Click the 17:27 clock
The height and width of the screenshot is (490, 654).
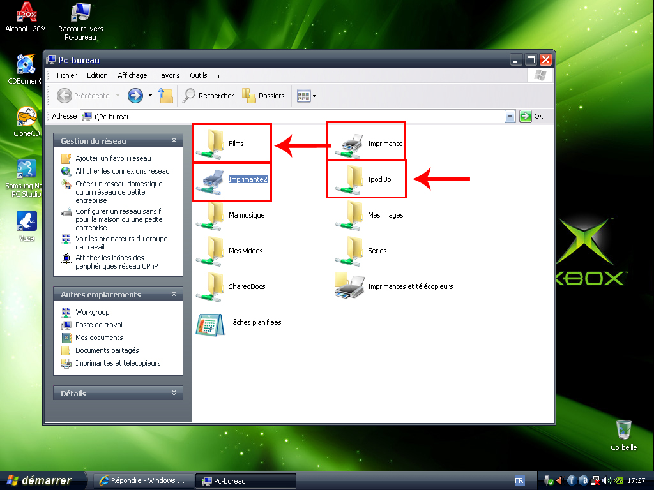[x=636, y=480]
